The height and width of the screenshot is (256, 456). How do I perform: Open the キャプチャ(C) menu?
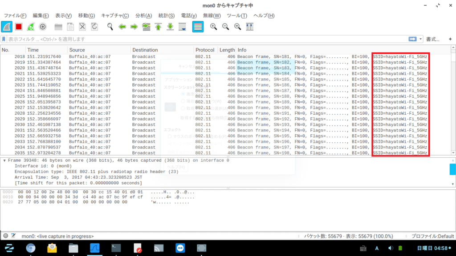[x=115, y=16]
